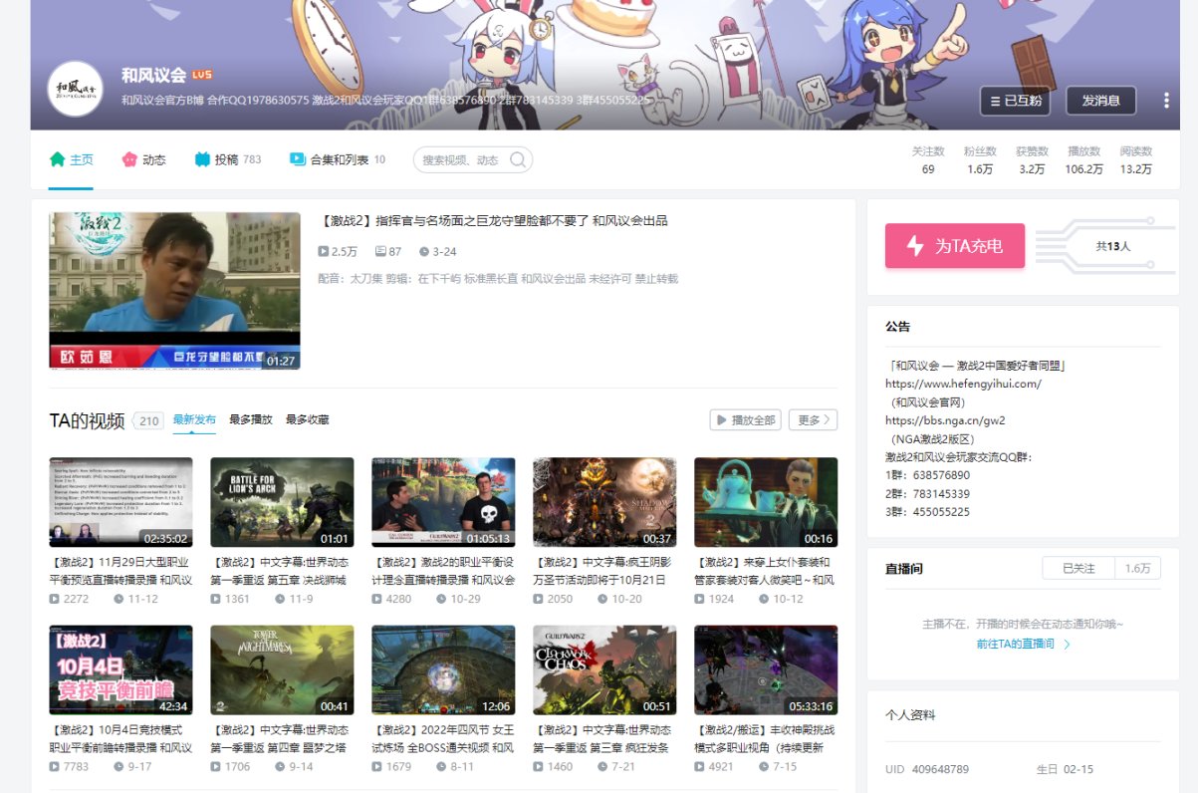Open the 02:35:02 video thumbnail
1198x793 pixels.
[x=120, y=502]
